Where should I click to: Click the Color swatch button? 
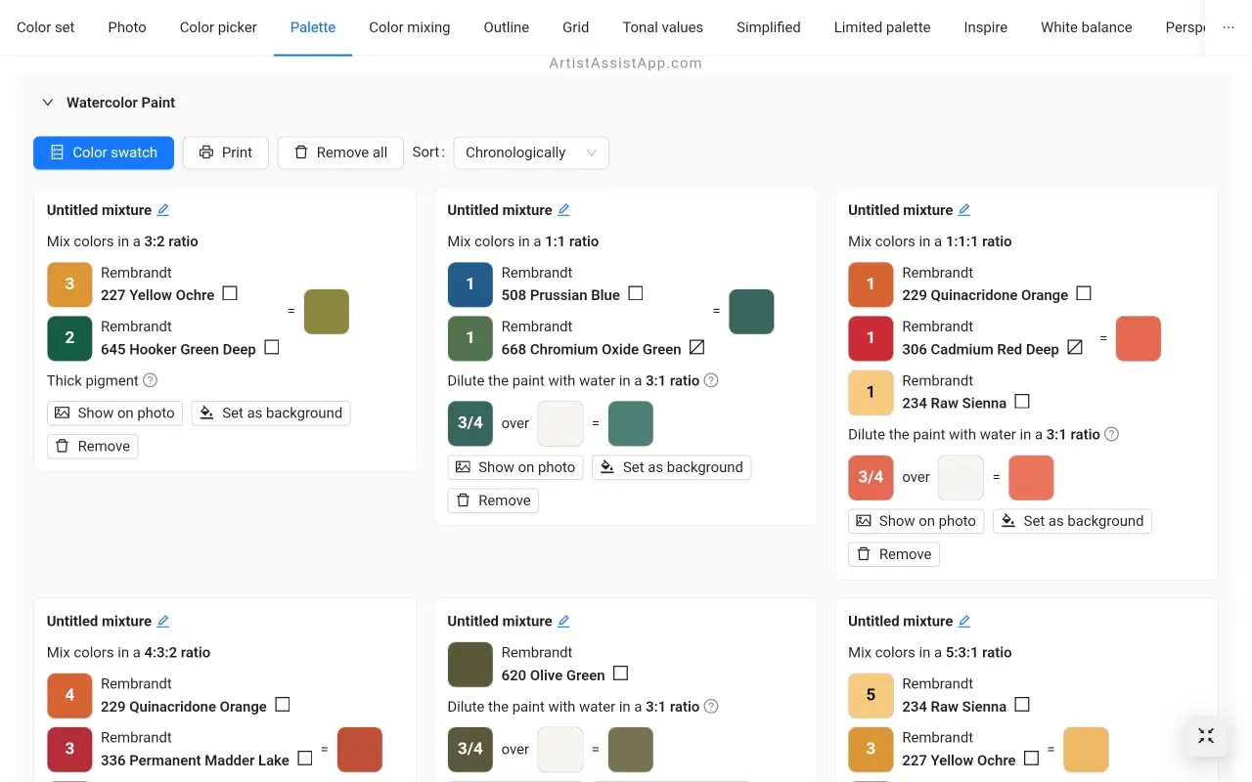tap(104, 152)
